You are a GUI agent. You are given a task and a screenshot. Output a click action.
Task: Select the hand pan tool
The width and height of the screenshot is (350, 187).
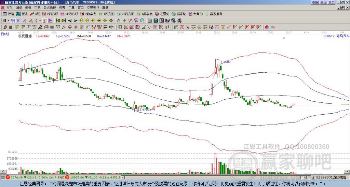click(119, 21)
